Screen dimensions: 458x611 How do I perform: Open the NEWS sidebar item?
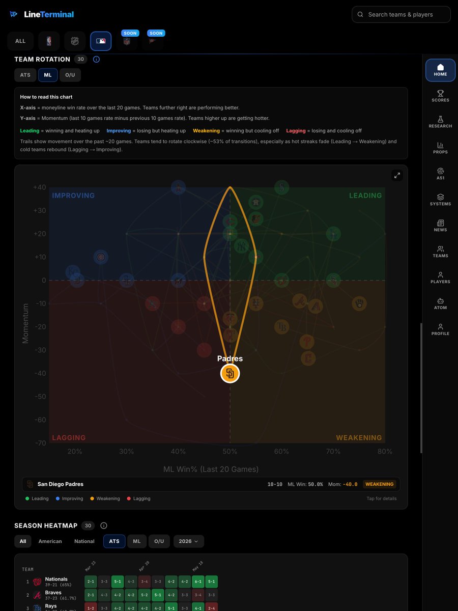pos(440,226)
